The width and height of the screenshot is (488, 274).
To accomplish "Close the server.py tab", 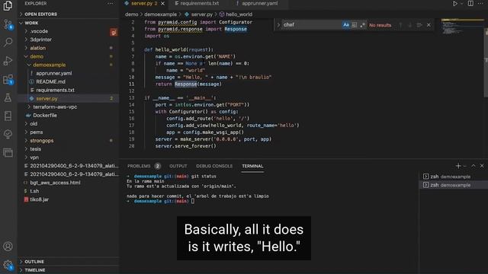I will 162,4.
